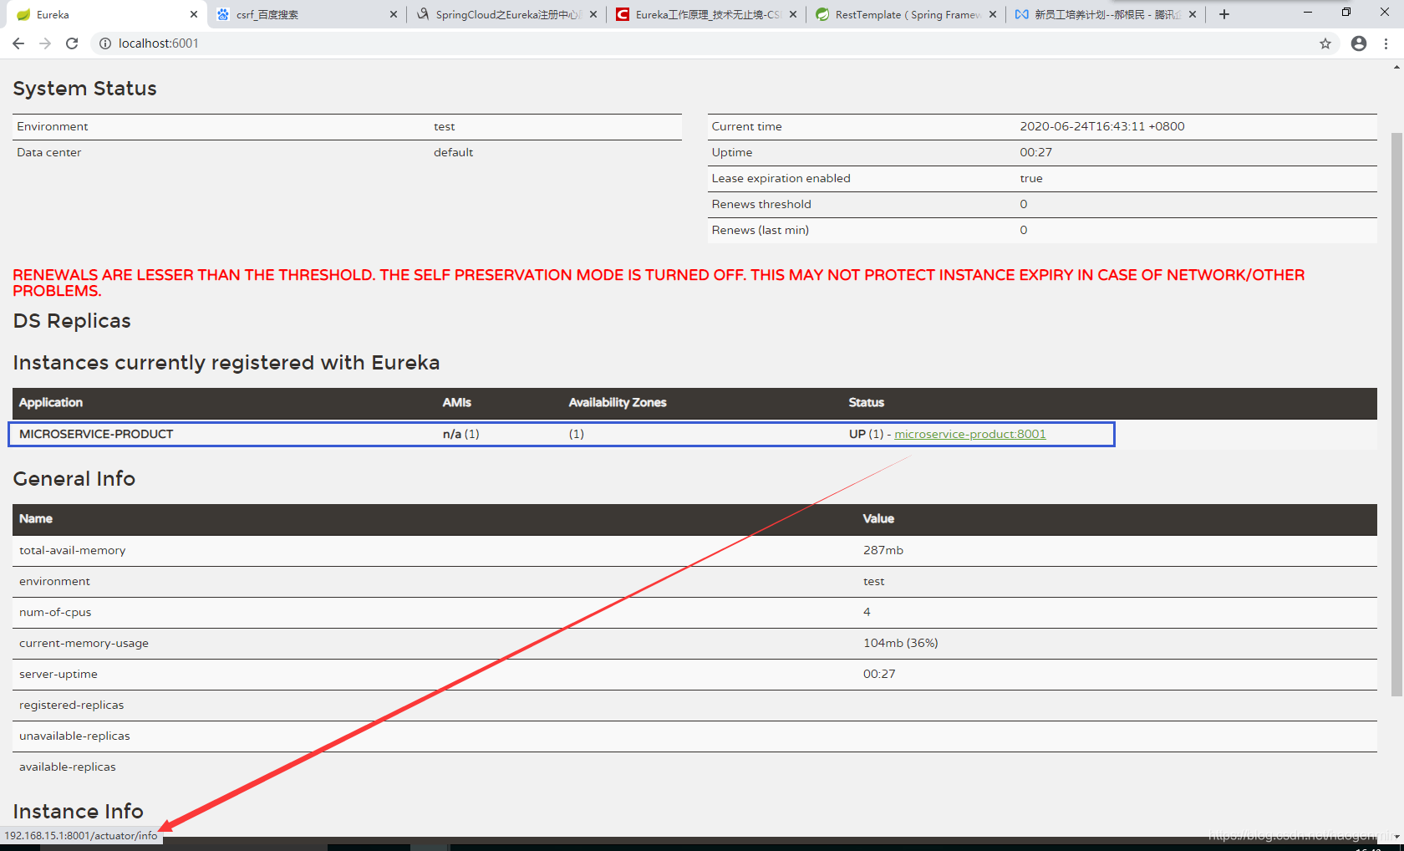Screen dimensions: 1404x851
Task: Click the scrollbar up arrow
Action: (x=1396, y=67)
